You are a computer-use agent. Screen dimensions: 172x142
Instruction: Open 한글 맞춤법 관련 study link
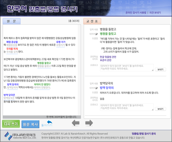pos(108,57)
